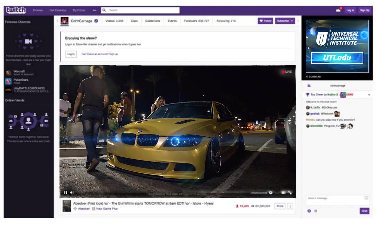Open chat settings gear icon
The image size is (377, 225).
[x=309, y=211]
